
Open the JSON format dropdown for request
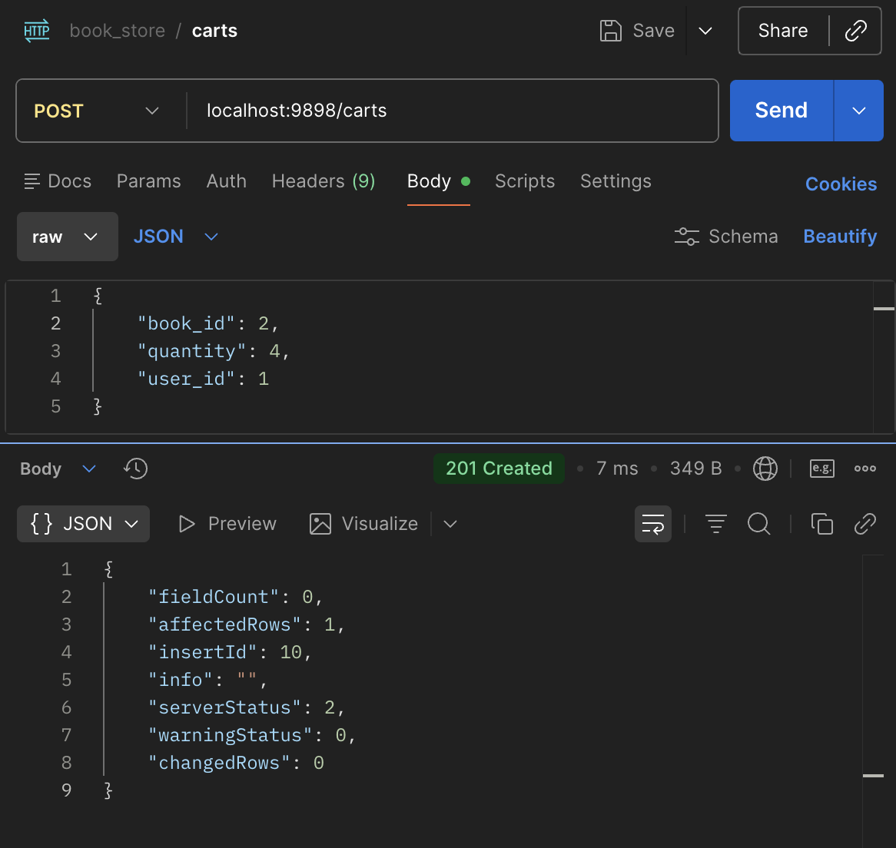click(175, 237)
